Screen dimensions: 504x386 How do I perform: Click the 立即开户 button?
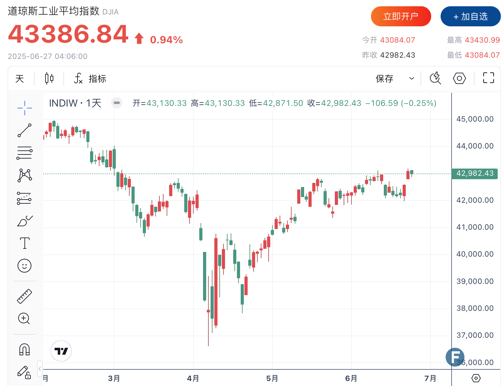[x=401, y=16]
